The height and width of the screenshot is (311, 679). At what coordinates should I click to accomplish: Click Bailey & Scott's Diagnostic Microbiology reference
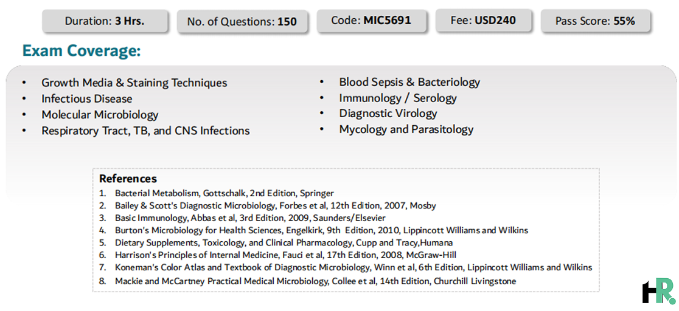point(276,205)
